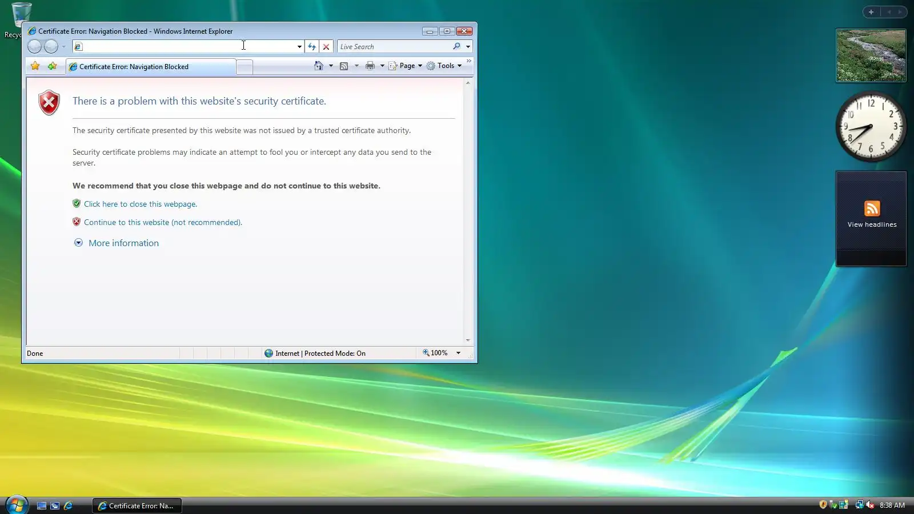Click the Certificate Error taskbar button
This screenshot has width=914, height=514.
pos(137,505)
